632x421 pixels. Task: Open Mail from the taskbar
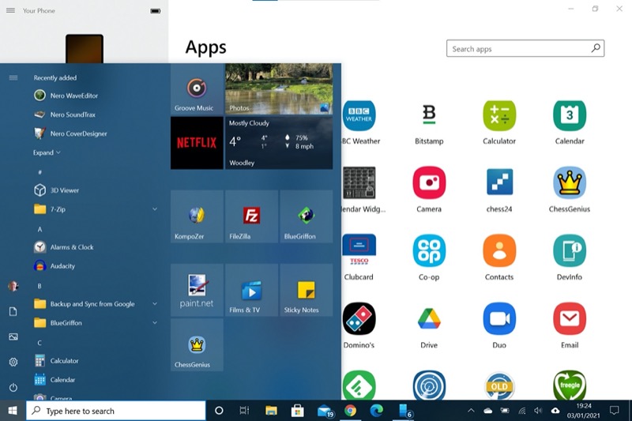(x=325, y=411)
